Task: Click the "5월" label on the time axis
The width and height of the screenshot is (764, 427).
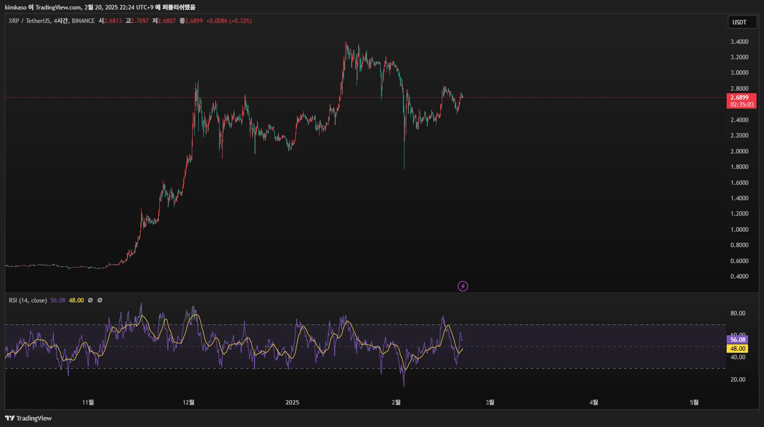Action: (694, 403)
